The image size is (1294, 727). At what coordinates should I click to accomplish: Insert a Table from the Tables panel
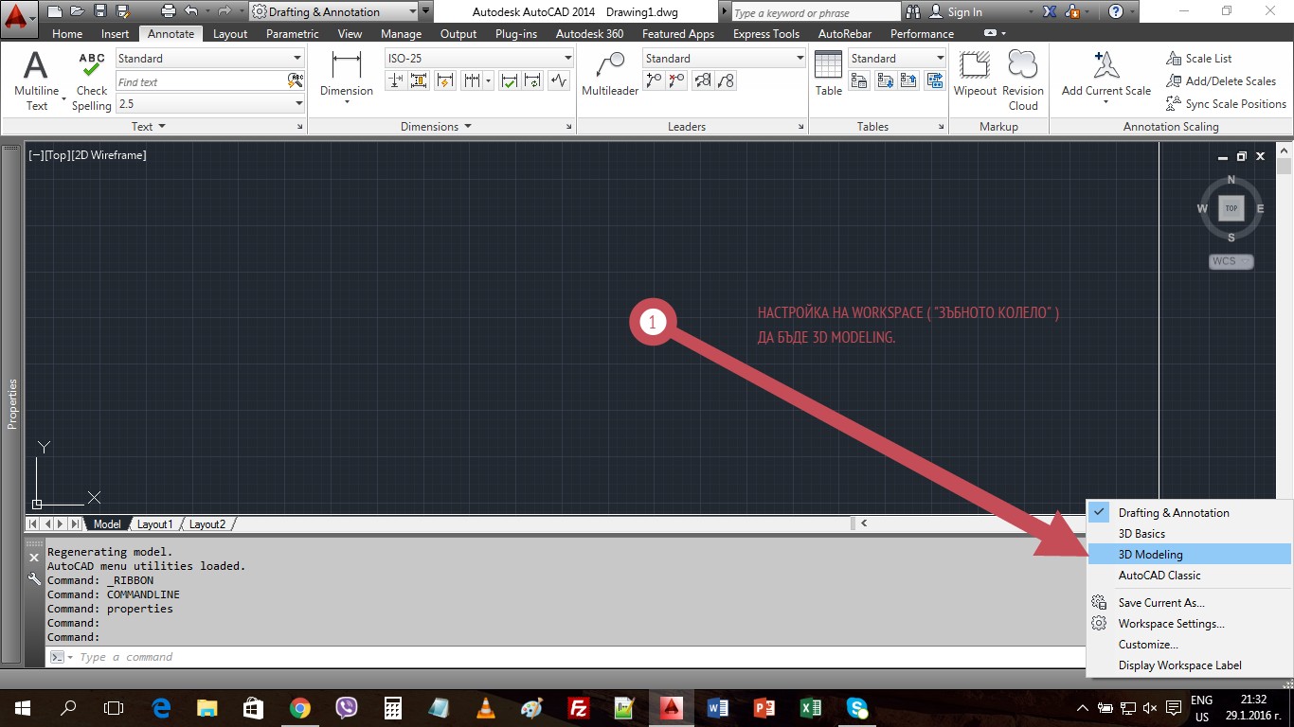click(x=829, y=74)
